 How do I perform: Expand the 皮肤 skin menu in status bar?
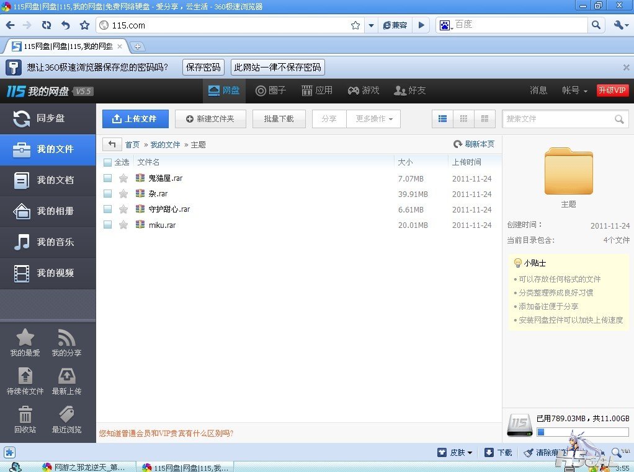[x=455, y=453]
